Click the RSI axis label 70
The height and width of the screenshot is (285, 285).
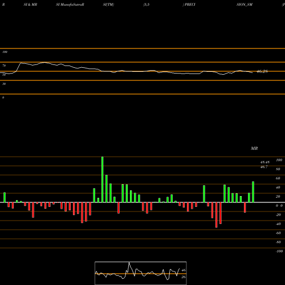pos(4,66)
